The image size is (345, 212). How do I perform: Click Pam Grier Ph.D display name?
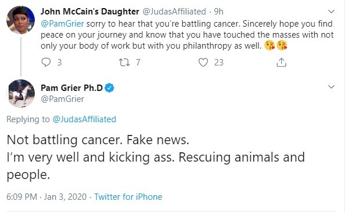click(72, 88)
